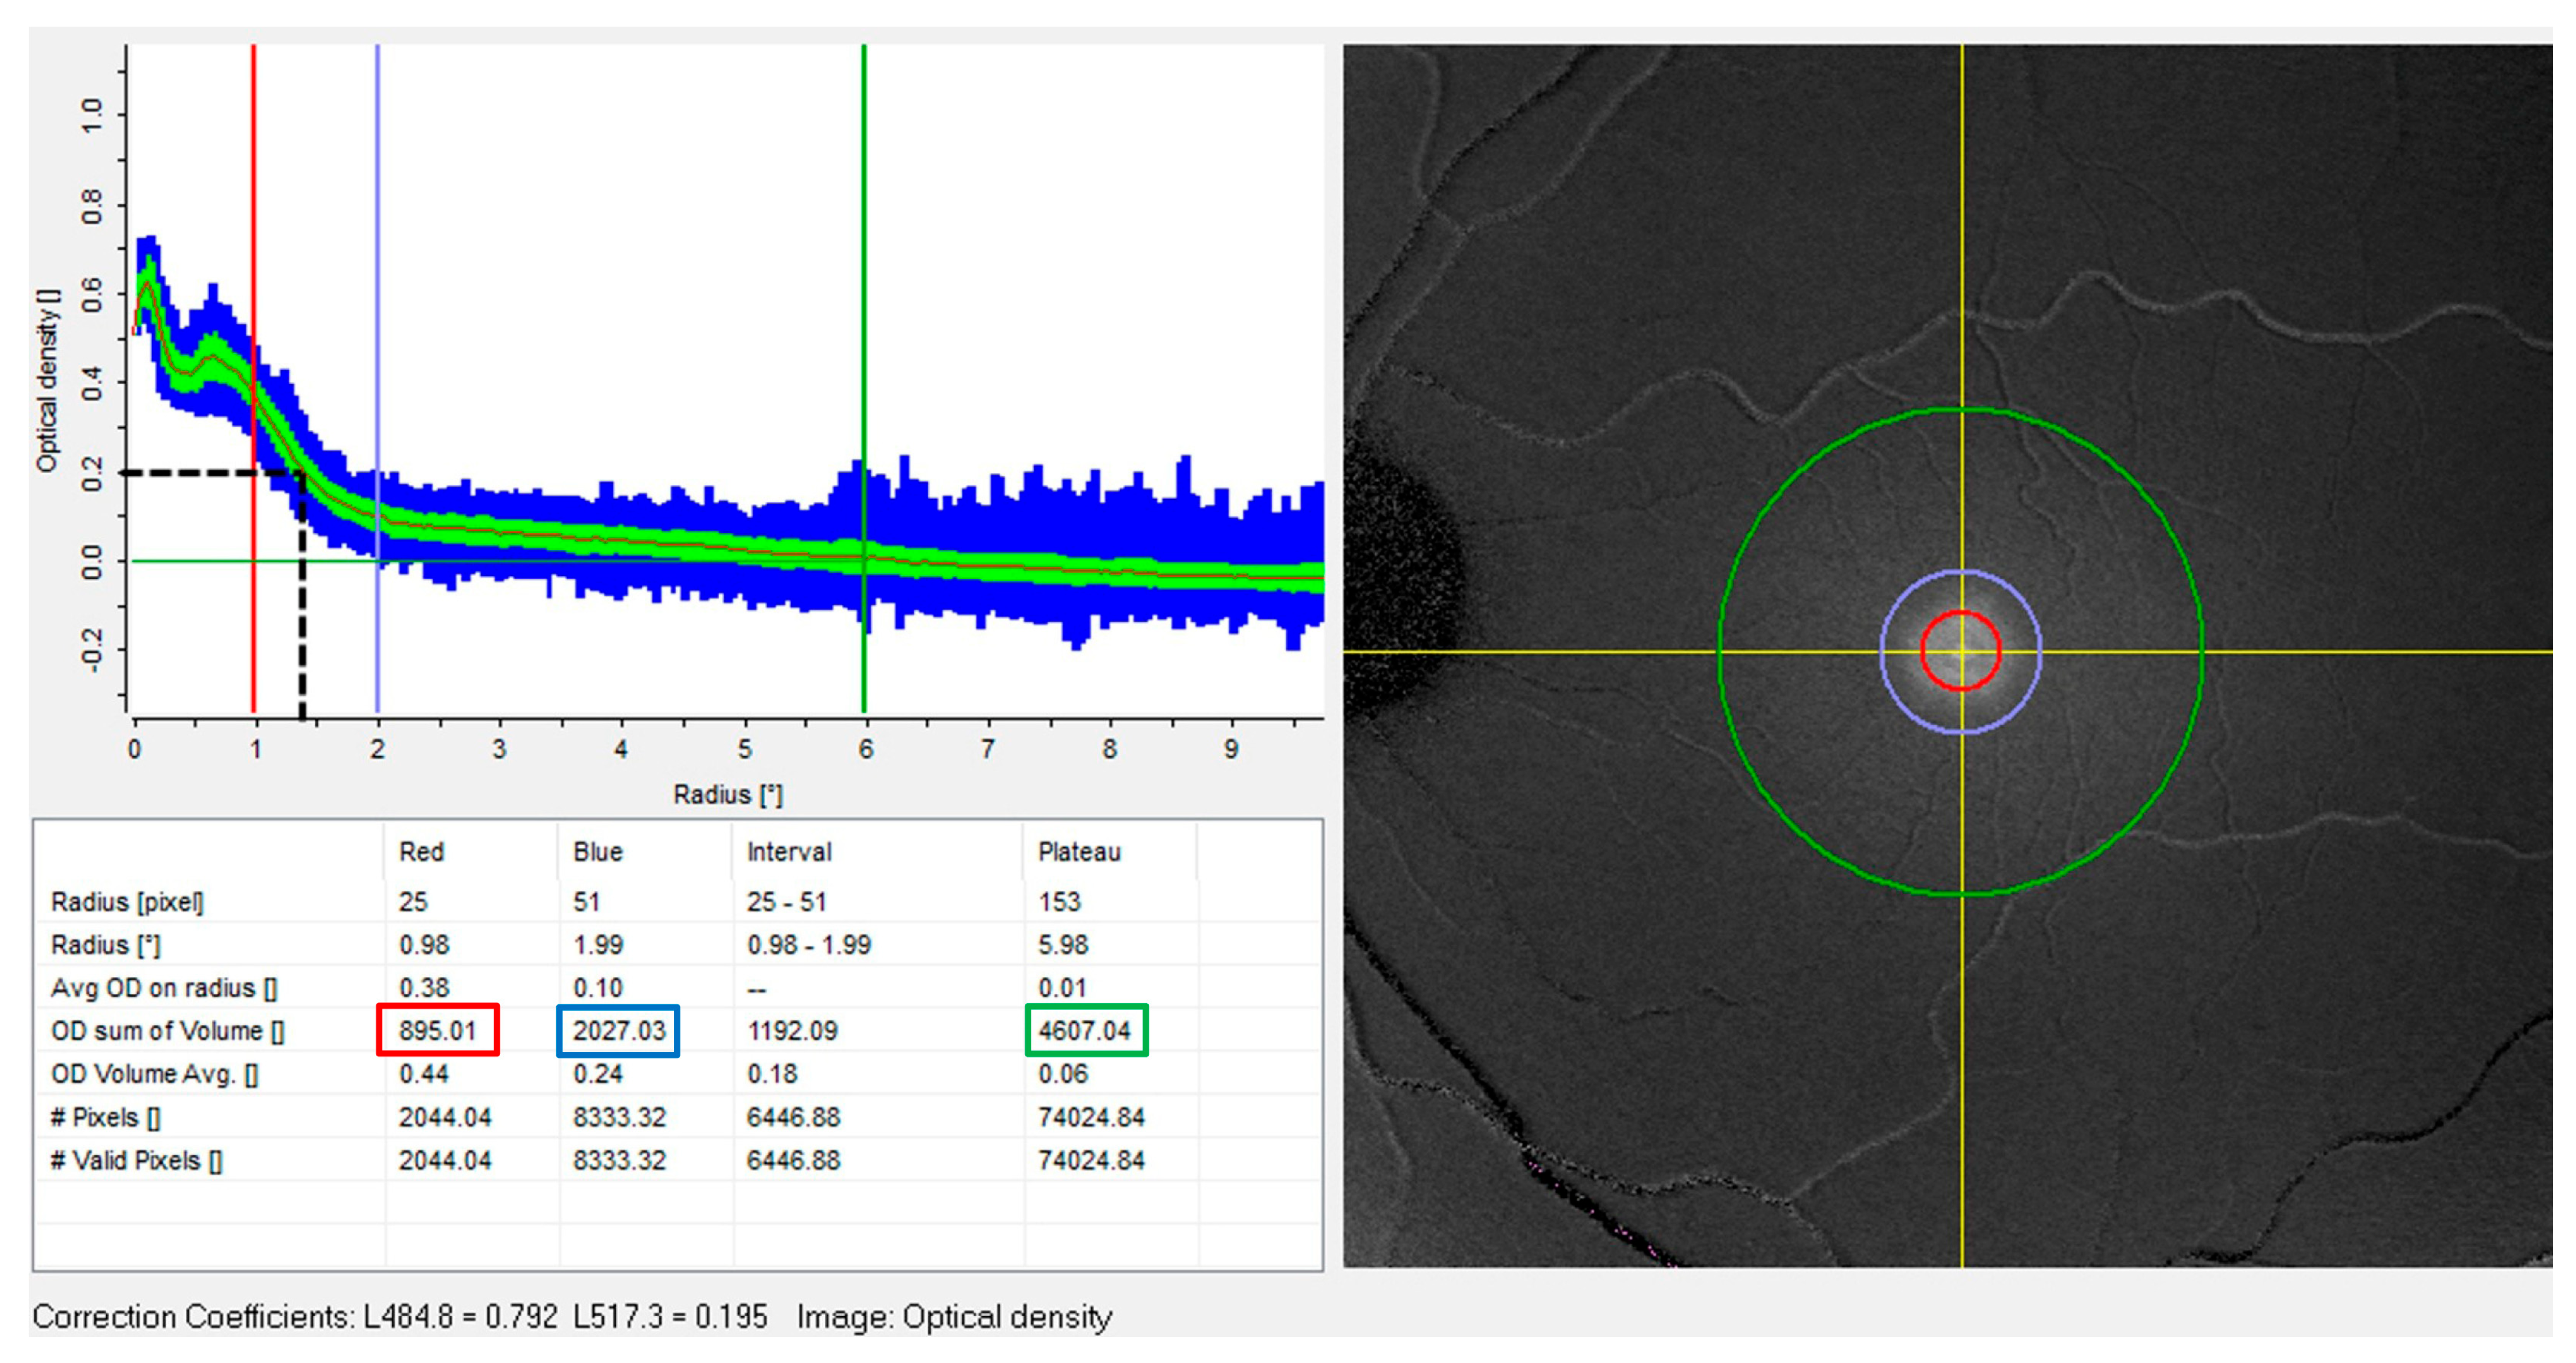Select the Radius [pixel] row label

point(127,902)
